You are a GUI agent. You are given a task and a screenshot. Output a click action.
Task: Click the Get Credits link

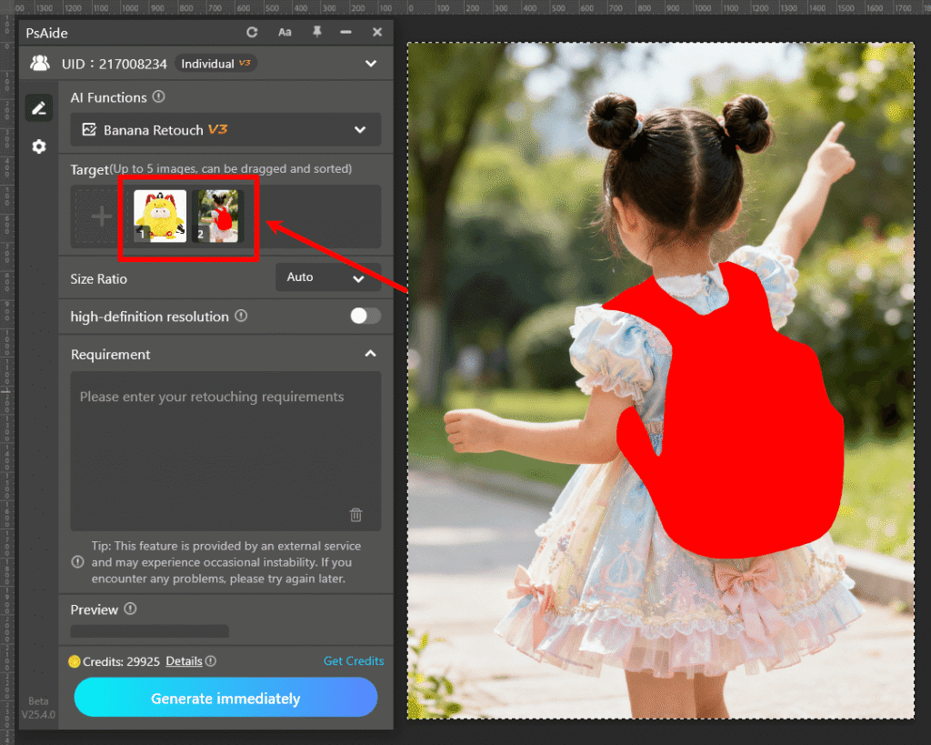tap(354, 661)
